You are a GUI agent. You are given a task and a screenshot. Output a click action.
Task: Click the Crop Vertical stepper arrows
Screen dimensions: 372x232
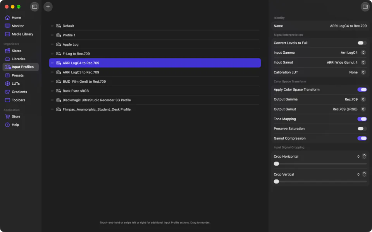(364, 174)
